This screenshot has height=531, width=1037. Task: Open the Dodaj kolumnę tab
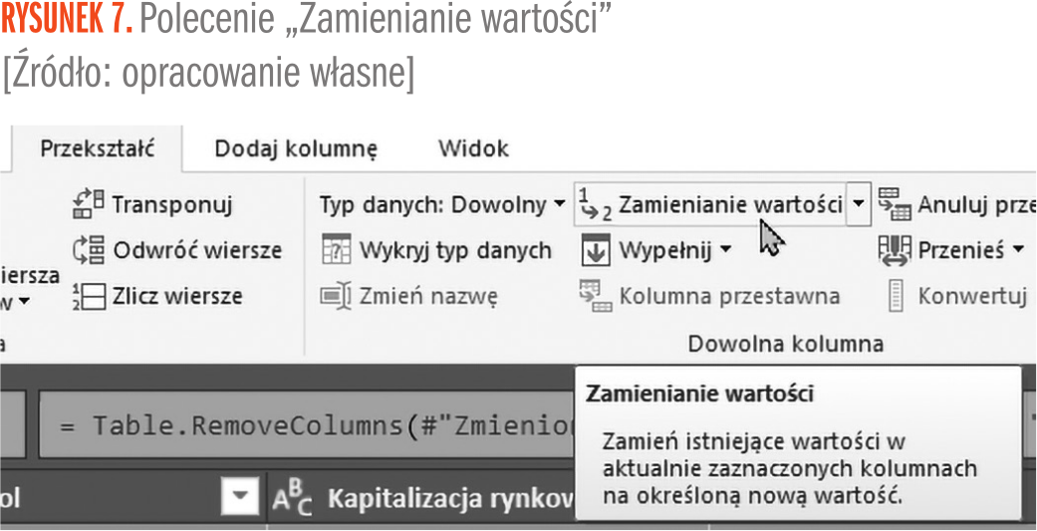[x=296, y=148]
